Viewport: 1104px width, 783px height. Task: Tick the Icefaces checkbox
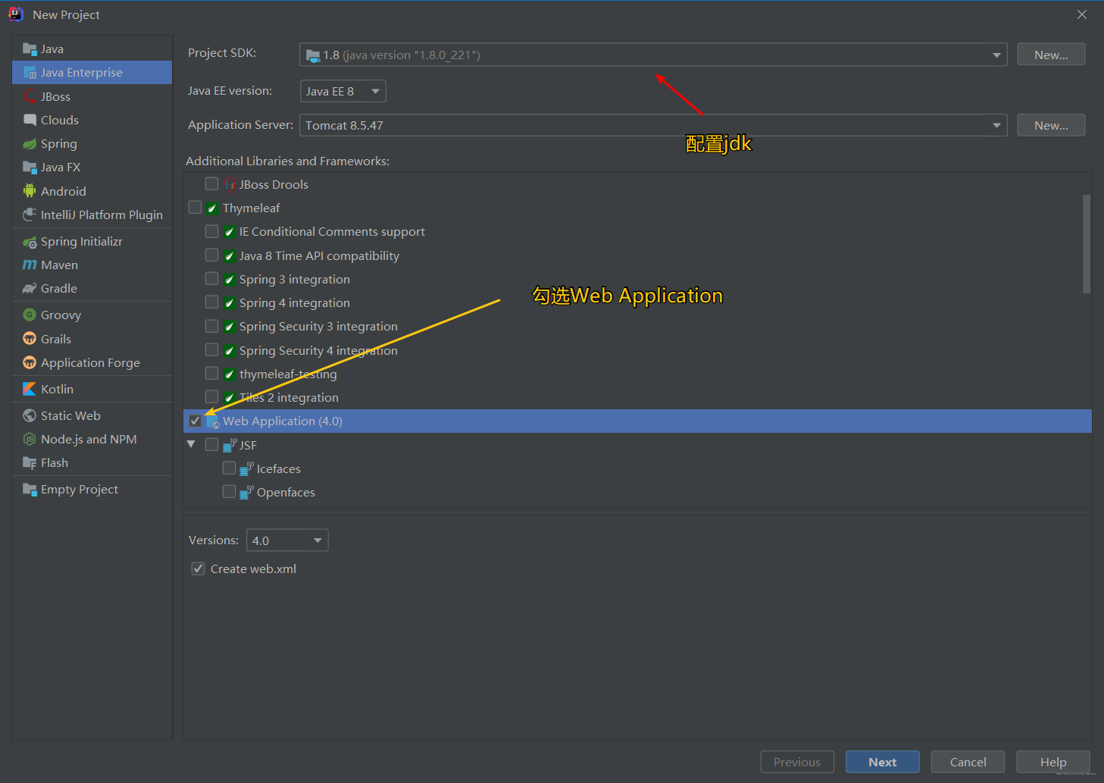click(x=229, y=468)
